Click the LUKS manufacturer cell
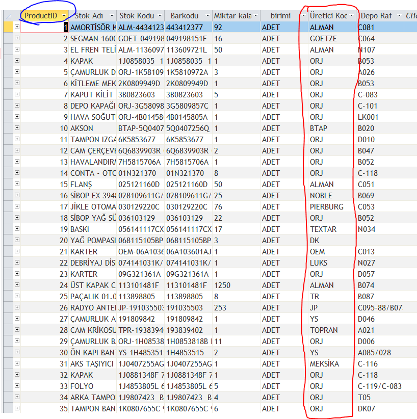This screenshot has width=417, height=419. 332,263
